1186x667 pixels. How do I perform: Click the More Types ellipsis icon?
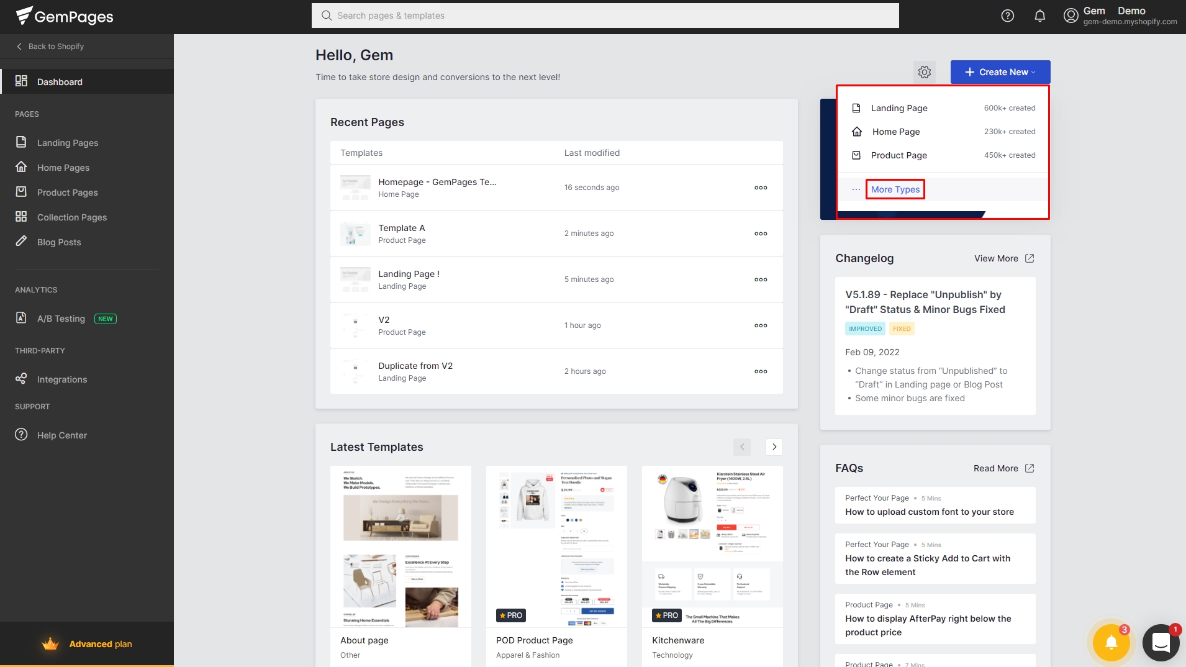[856, 189]
